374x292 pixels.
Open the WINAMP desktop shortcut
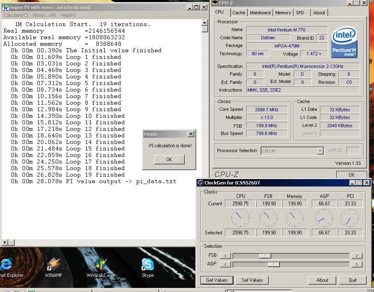53,267
